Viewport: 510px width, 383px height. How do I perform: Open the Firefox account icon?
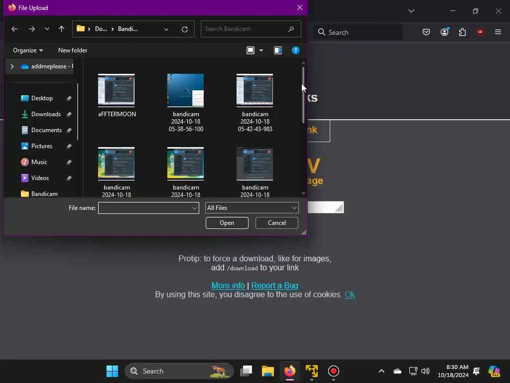pyautogui.click(x=444, y=32)
